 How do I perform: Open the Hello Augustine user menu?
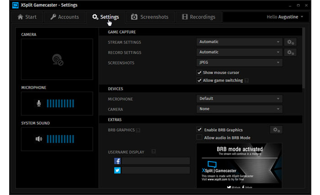285,17
